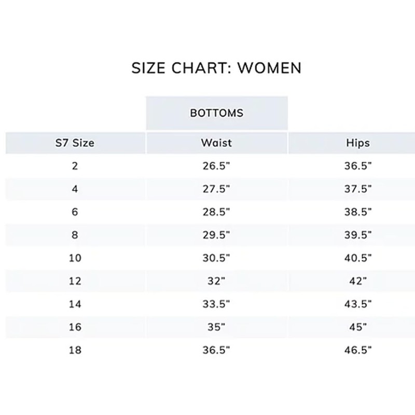The image size is (415, 415).
Task: Select the 46.5" hips cell
Action: pyautogui.click(x=358, y=350)
